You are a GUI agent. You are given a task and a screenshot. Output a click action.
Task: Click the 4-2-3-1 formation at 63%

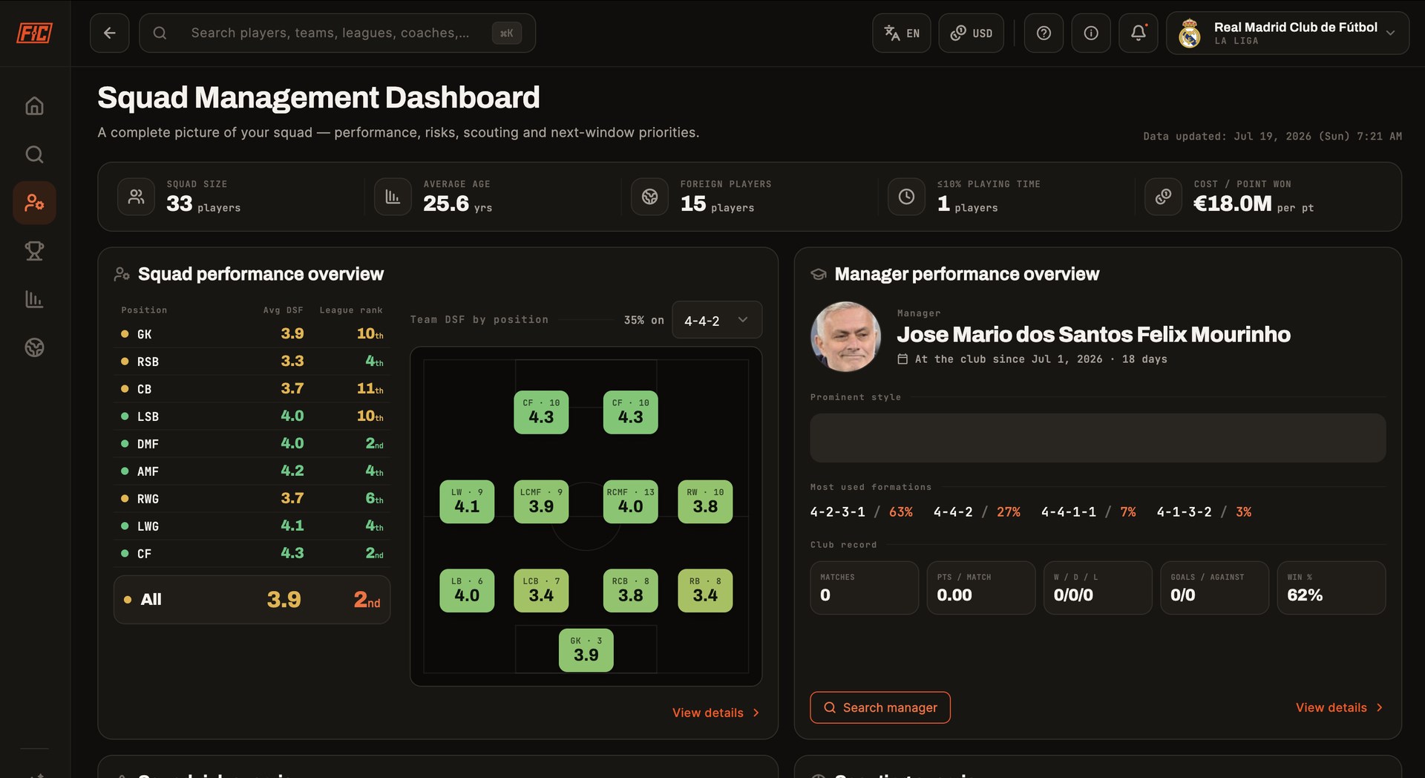[862, 512]
